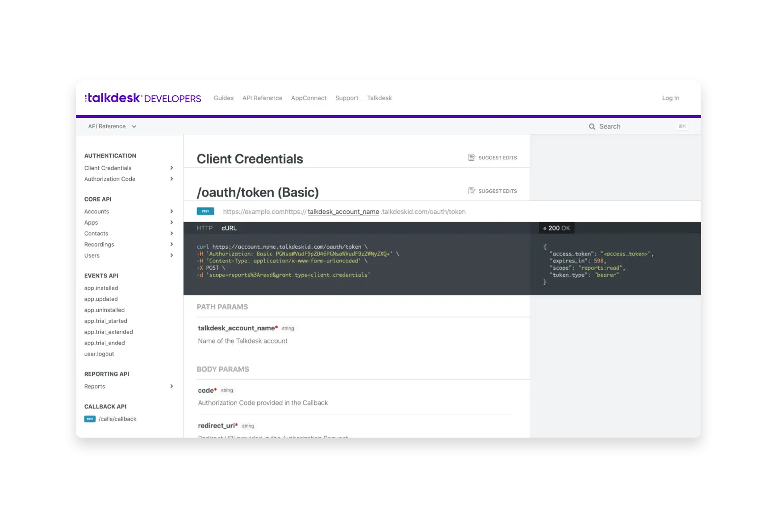Screen dimensions: 777x518
Task: Select the cURL code tab
Action: tap(229, 228)
